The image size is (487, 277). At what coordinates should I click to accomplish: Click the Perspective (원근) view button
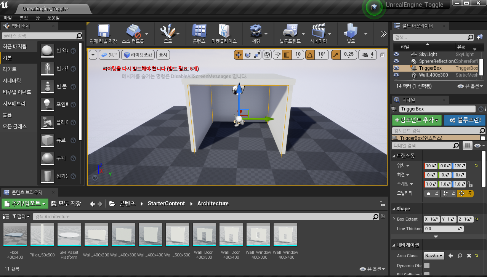(109, 55)
